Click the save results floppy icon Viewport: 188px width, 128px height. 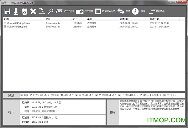pyautogui.click(x=7, y=11)
